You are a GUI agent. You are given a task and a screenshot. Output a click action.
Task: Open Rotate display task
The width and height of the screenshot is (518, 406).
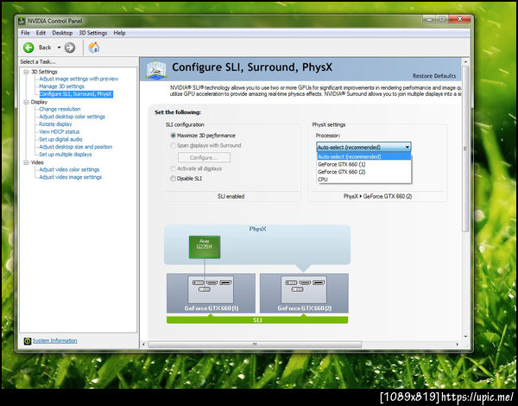[x=55, y=124]
